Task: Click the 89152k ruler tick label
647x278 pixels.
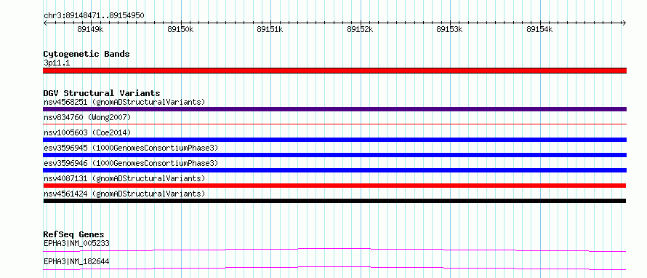Action: pos(360,30)
